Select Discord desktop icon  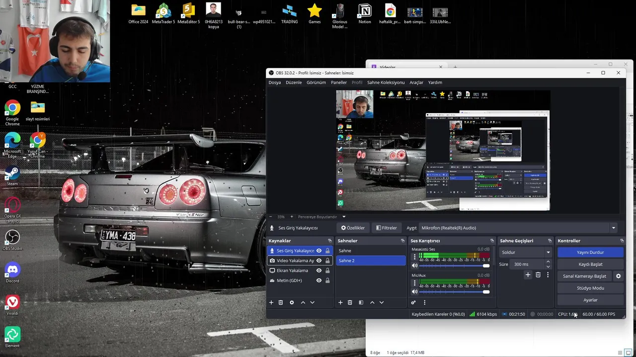point(12,273)
